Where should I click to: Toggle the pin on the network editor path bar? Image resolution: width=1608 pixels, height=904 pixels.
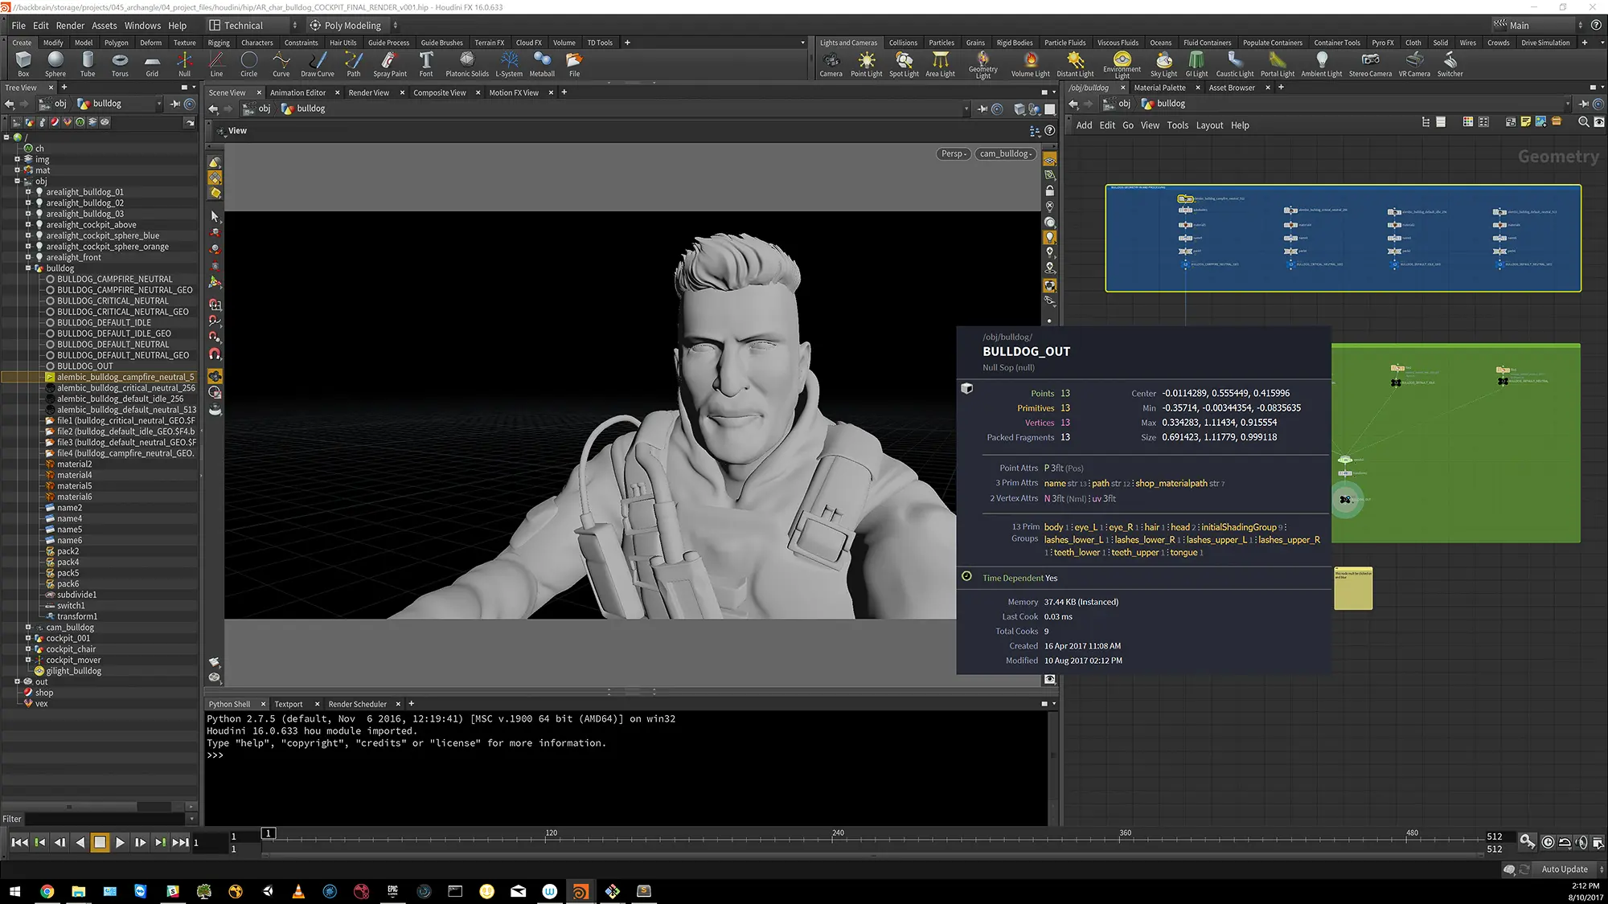click(1583, 104)
